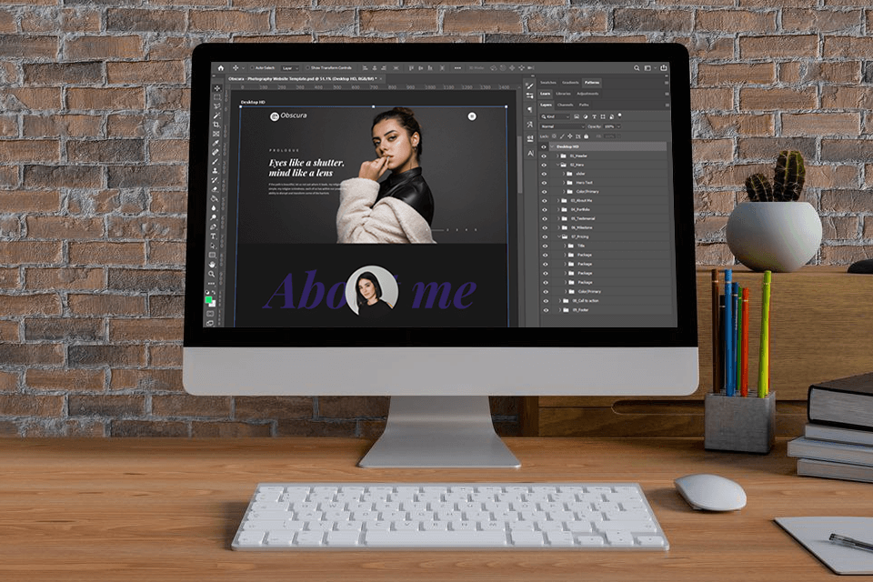The image size is (873, 582).
Task: Close the Obscura document tab
Action: [381, 79]
